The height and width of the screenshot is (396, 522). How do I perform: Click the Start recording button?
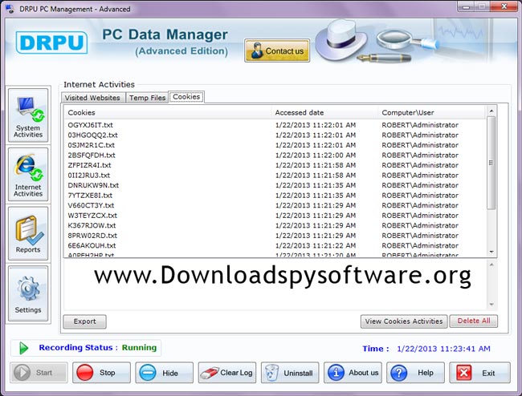pyautogui.click(x=39, y=373)
